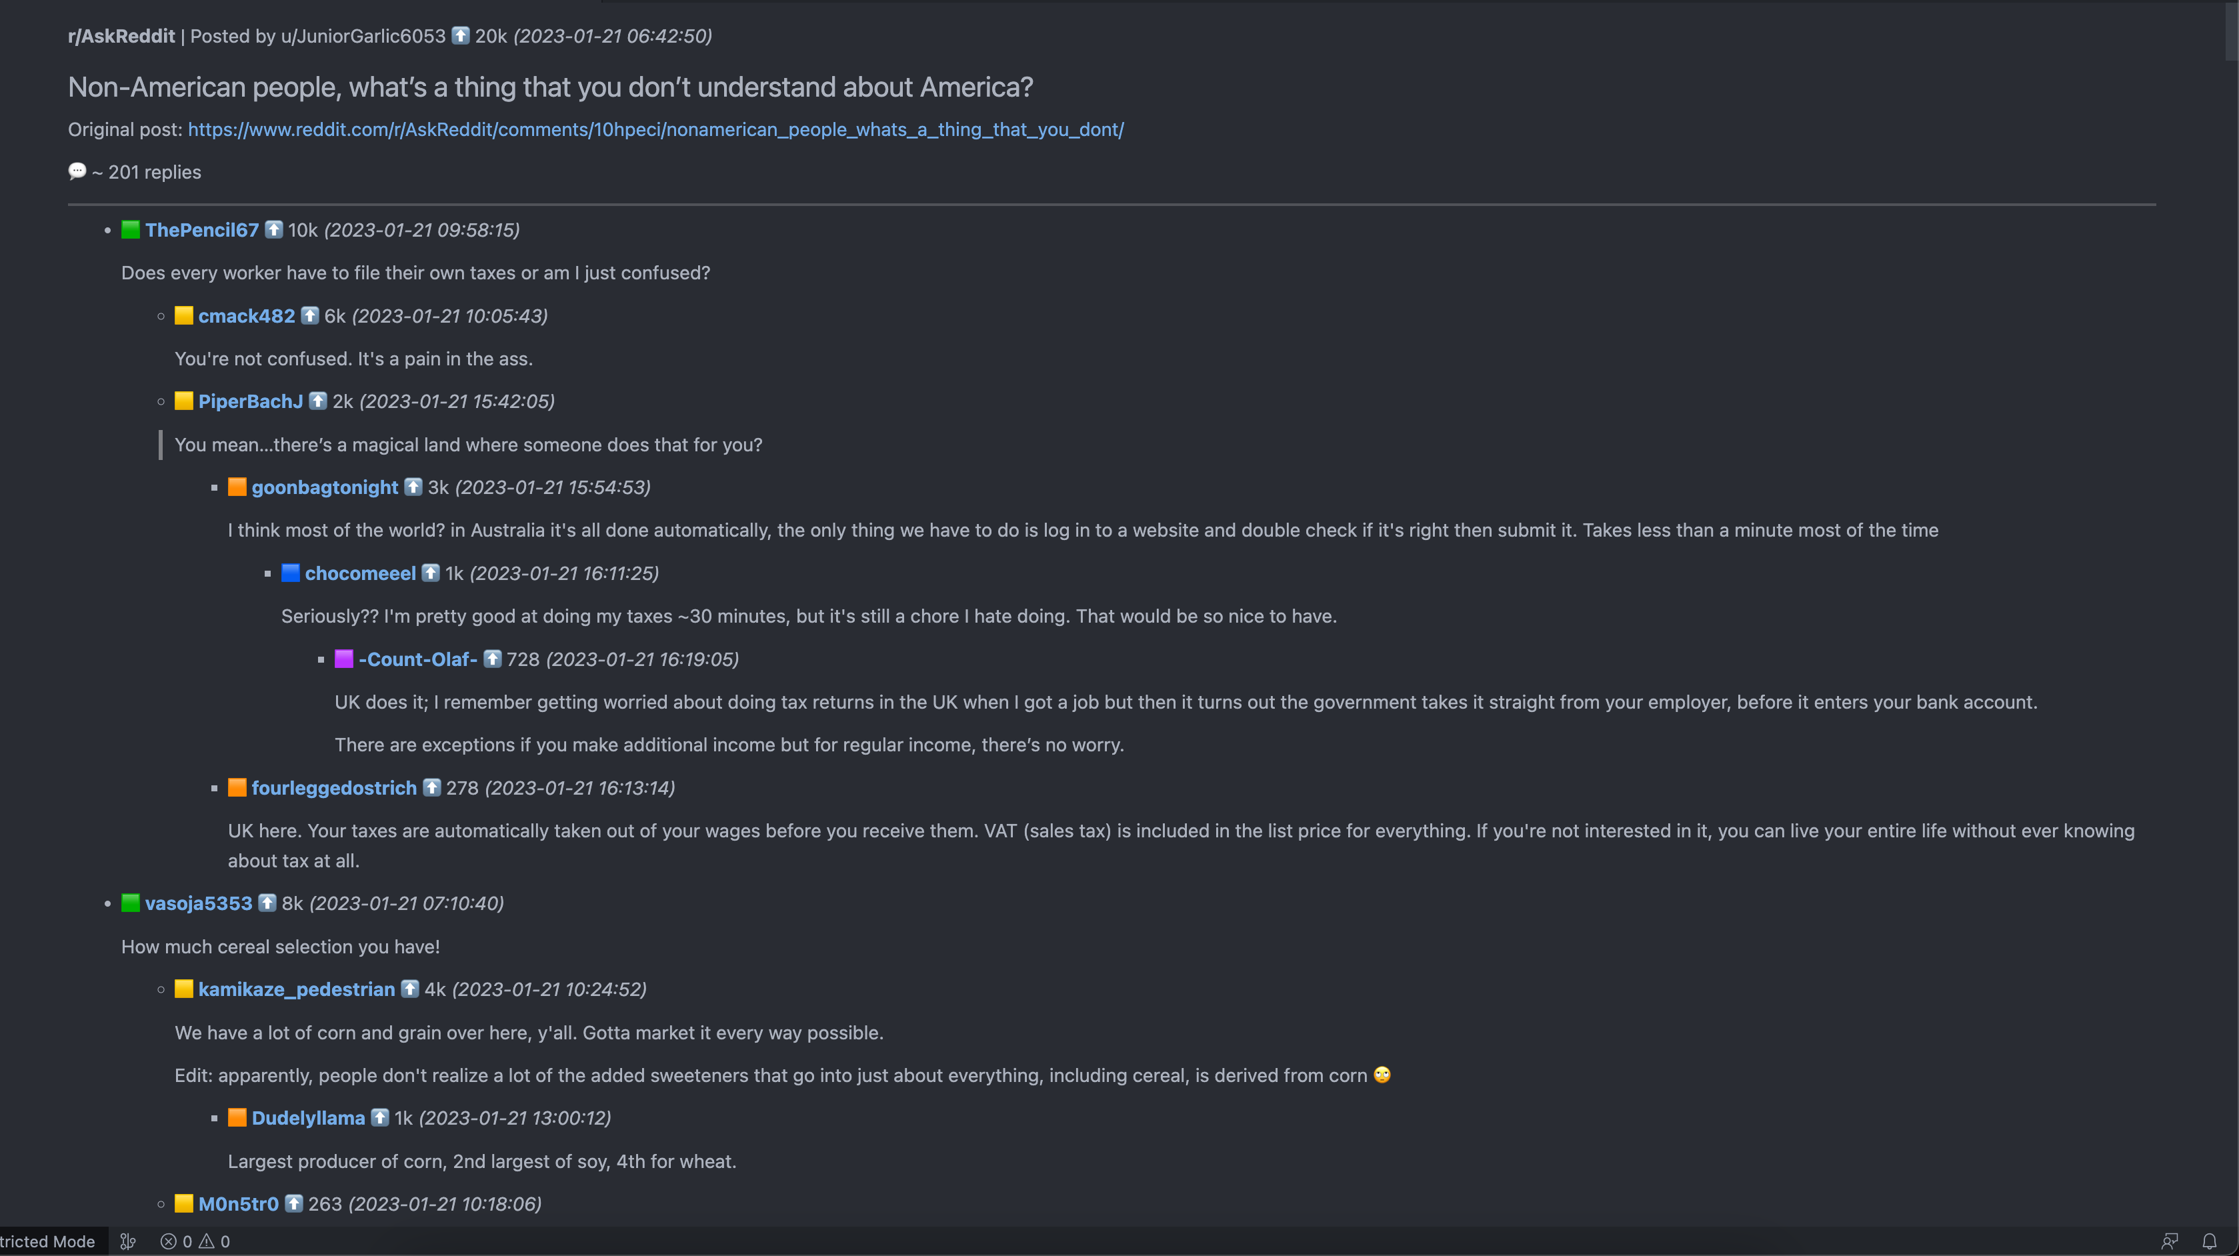Screen dimensions: 2239x1256
Task: Click the blue square beside chocomeeel
Action: (x=290, y=573)
